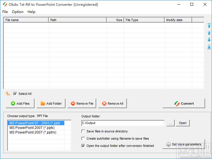
Task: Close the converter window
Action: point(205,4)
